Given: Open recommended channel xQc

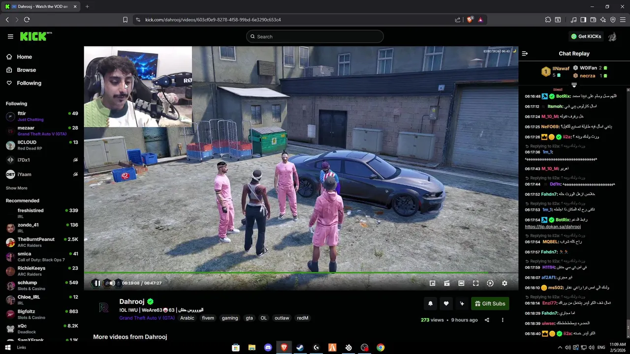Looking at the screenshot, I should 42,328.
